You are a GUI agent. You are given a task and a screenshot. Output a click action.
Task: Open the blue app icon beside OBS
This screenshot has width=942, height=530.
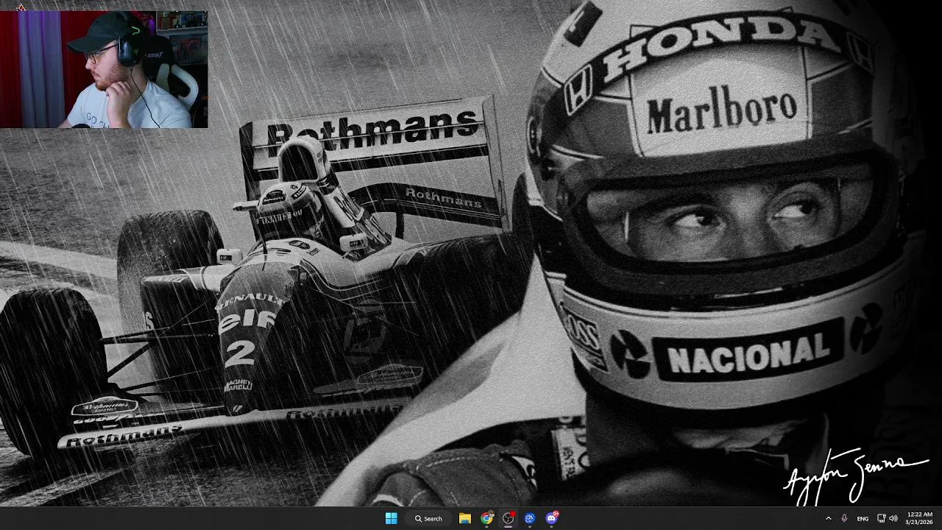530,518
